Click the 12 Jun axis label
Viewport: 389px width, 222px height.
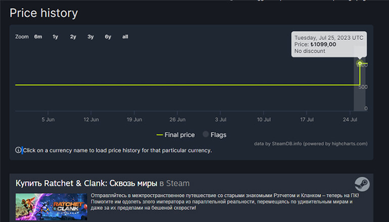click(91, 120)
